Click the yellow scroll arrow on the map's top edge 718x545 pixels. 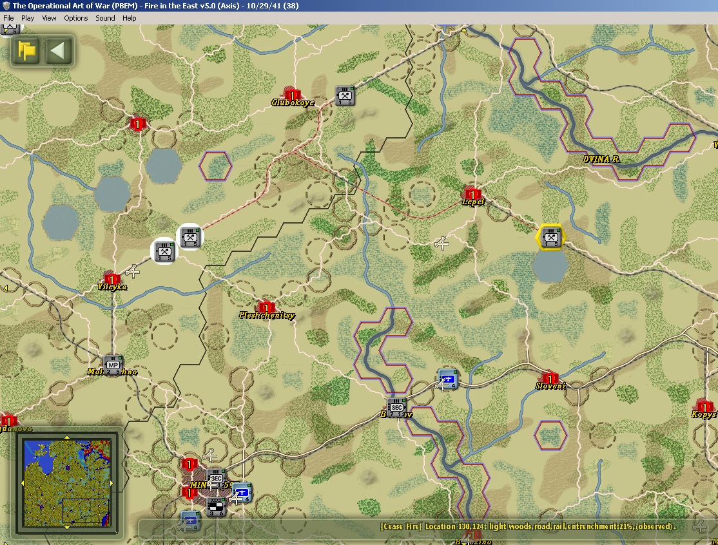coord(464,31)
